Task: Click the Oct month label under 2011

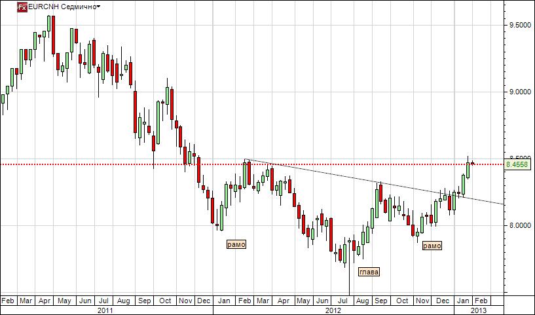Action: (165, 301)
